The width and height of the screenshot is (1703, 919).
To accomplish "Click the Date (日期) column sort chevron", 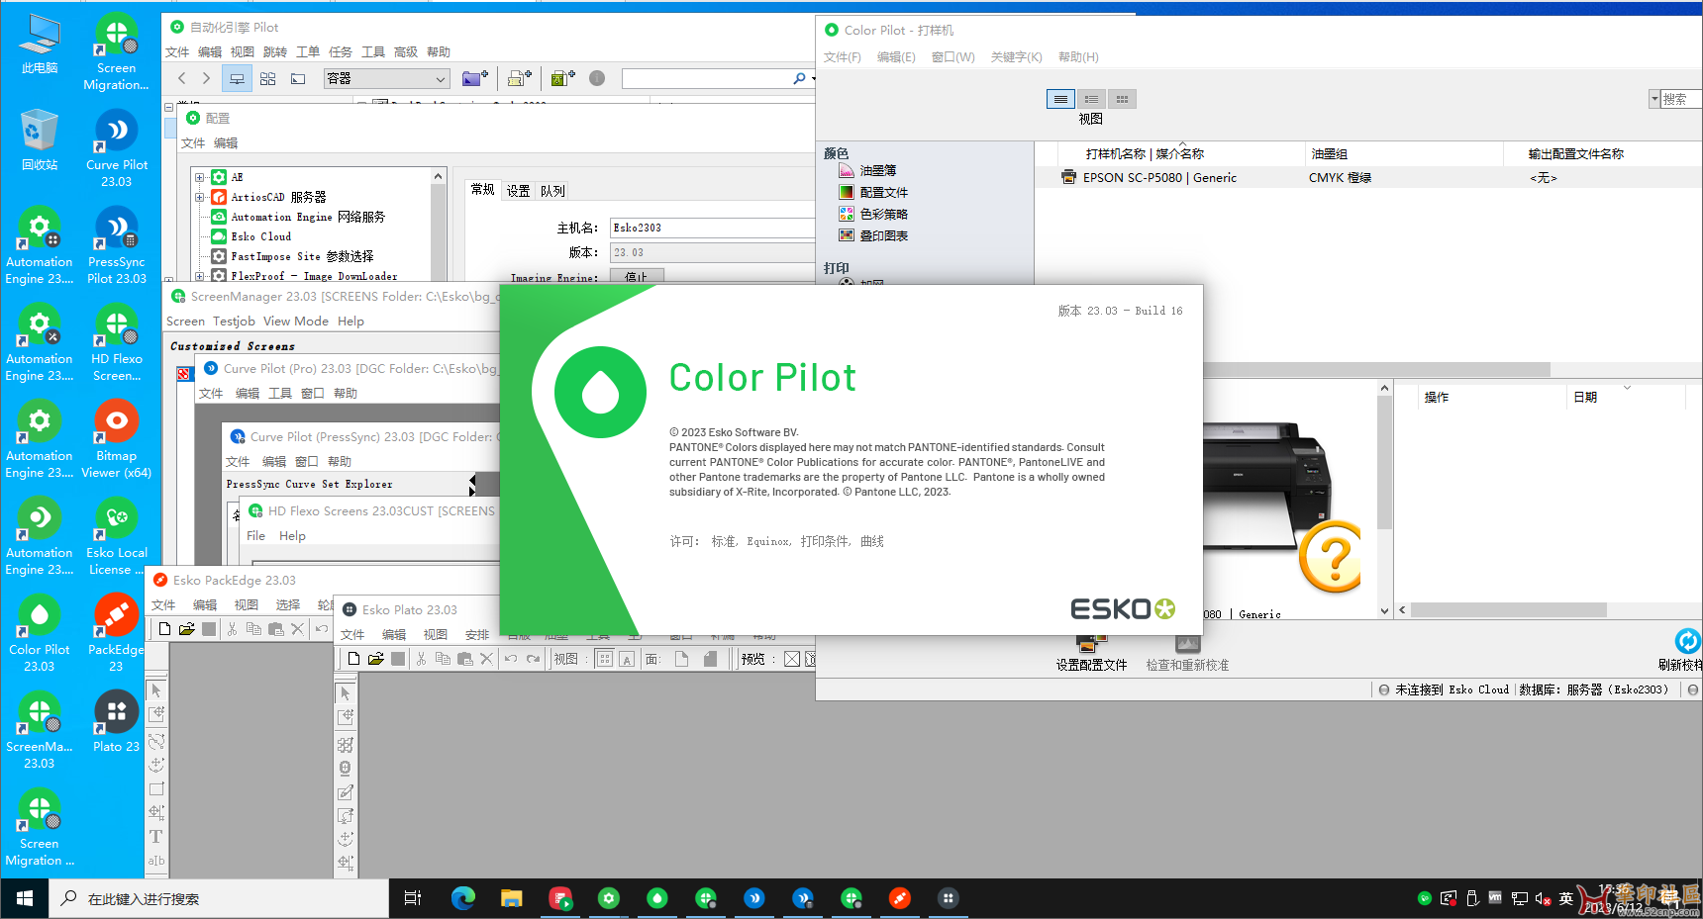I will pos(1627,388).
